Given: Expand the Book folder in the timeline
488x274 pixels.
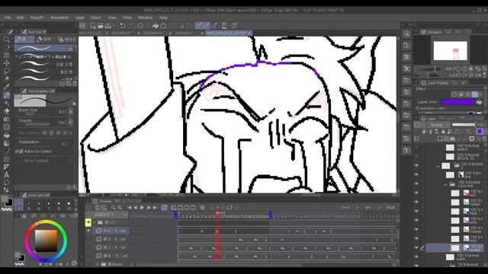Looking at the screenshot, I should click(x=98, y=264).
